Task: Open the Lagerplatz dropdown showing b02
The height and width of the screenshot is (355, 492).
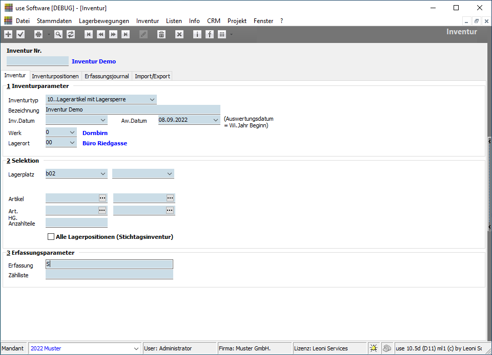Action: 103,174
